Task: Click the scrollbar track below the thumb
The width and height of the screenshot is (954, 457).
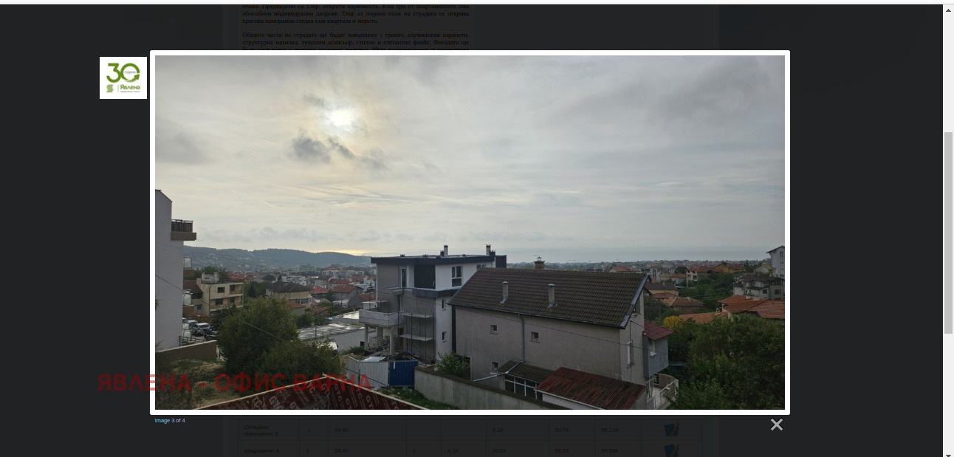Action: pos(948,391)
